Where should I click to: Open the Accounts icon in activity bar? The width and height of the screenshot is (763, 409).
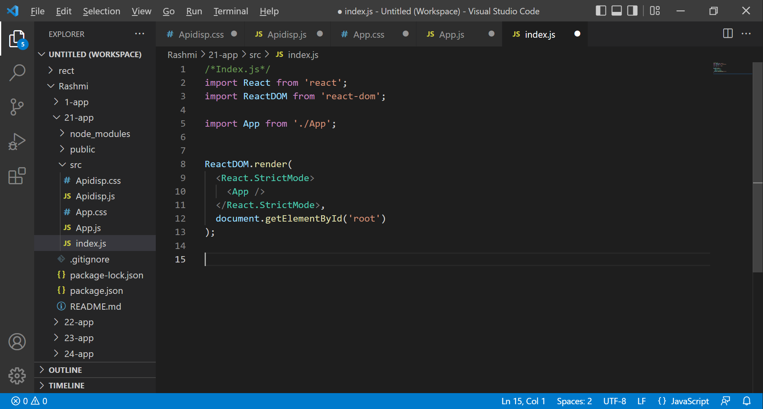coord(17,342)
